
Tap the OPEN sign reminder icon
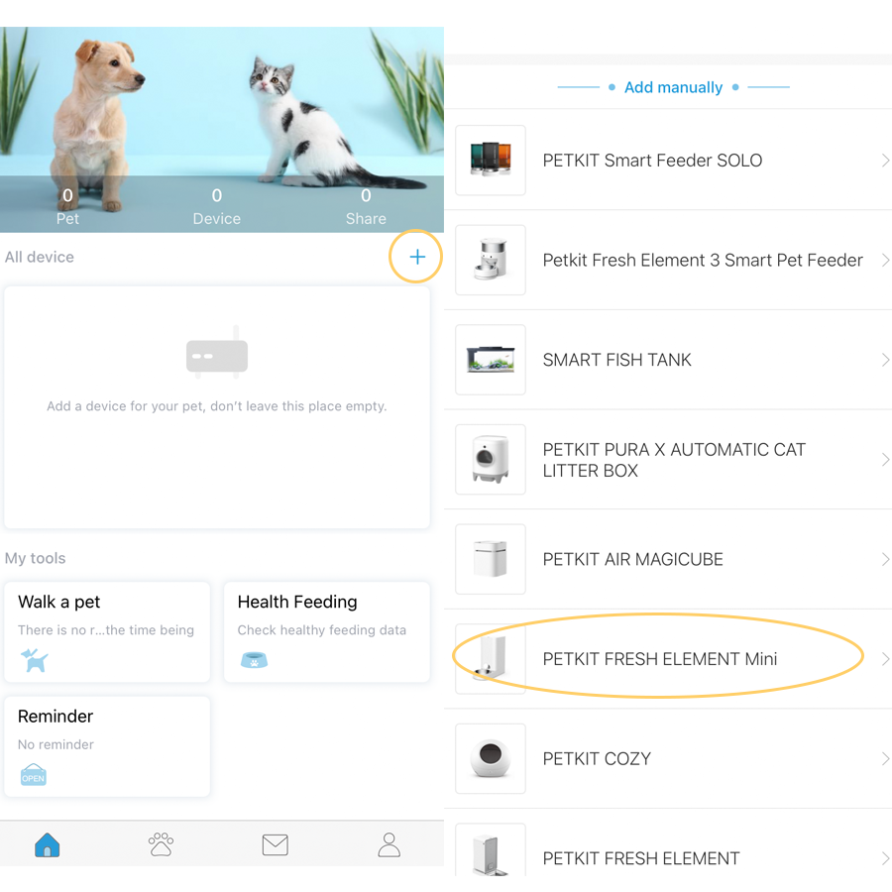[33, 774]
